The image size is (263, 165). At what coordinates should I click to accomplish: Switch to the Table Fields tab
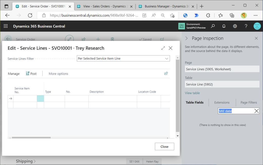[195, 102]
